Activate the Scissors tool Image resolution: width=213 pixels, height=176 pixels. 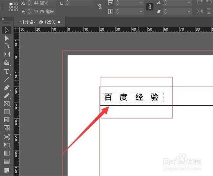tap(7, 137)
